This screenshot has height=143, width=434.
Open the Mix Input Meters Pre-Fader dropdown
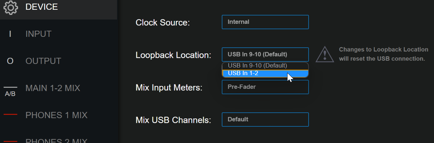pos(265,87)
